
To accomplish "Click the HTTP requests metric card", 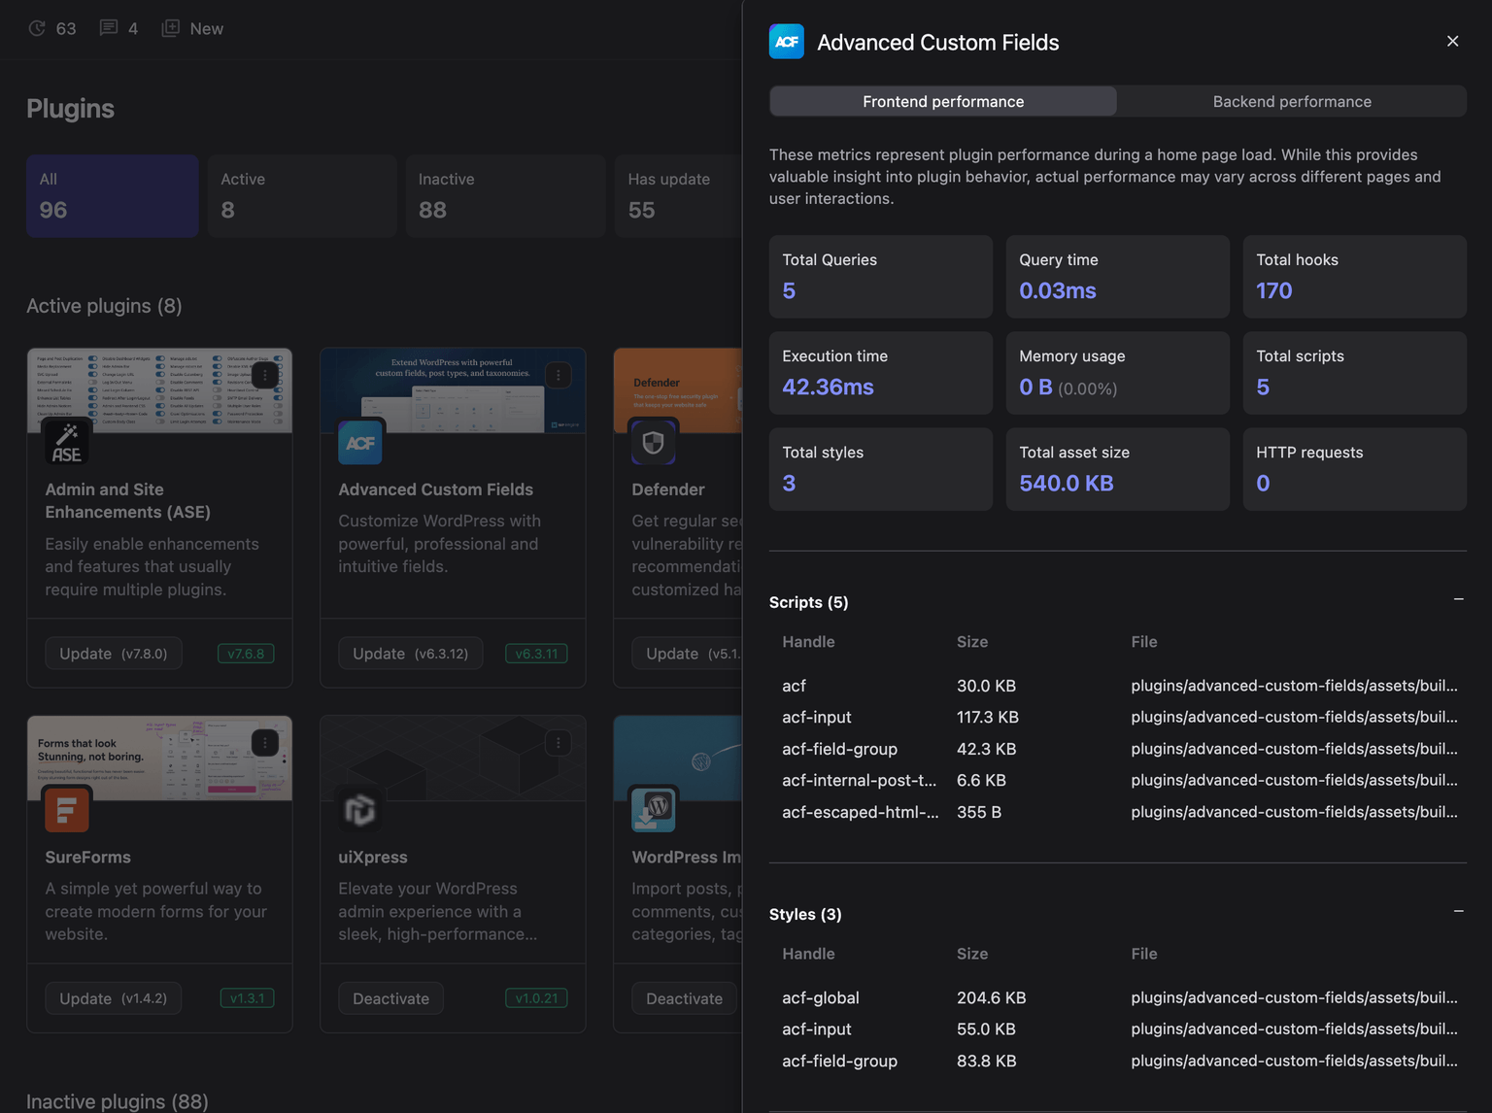I will (1355, 469).
